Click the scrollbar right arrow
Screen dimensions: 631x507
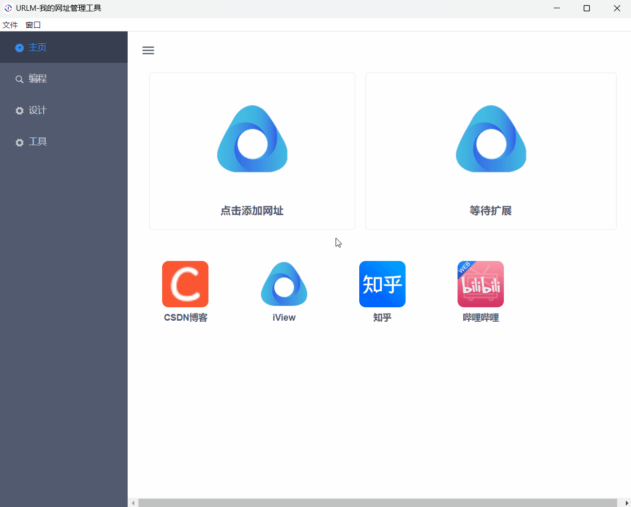[626, 503]
